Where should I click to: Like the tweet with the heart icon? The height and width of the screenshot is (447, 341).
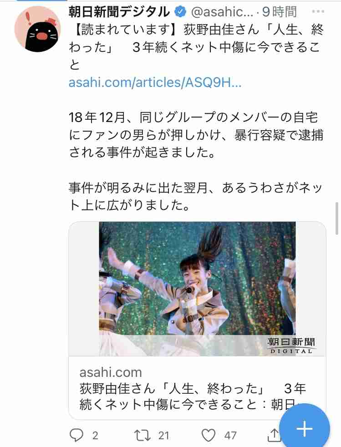coord(209,435)
